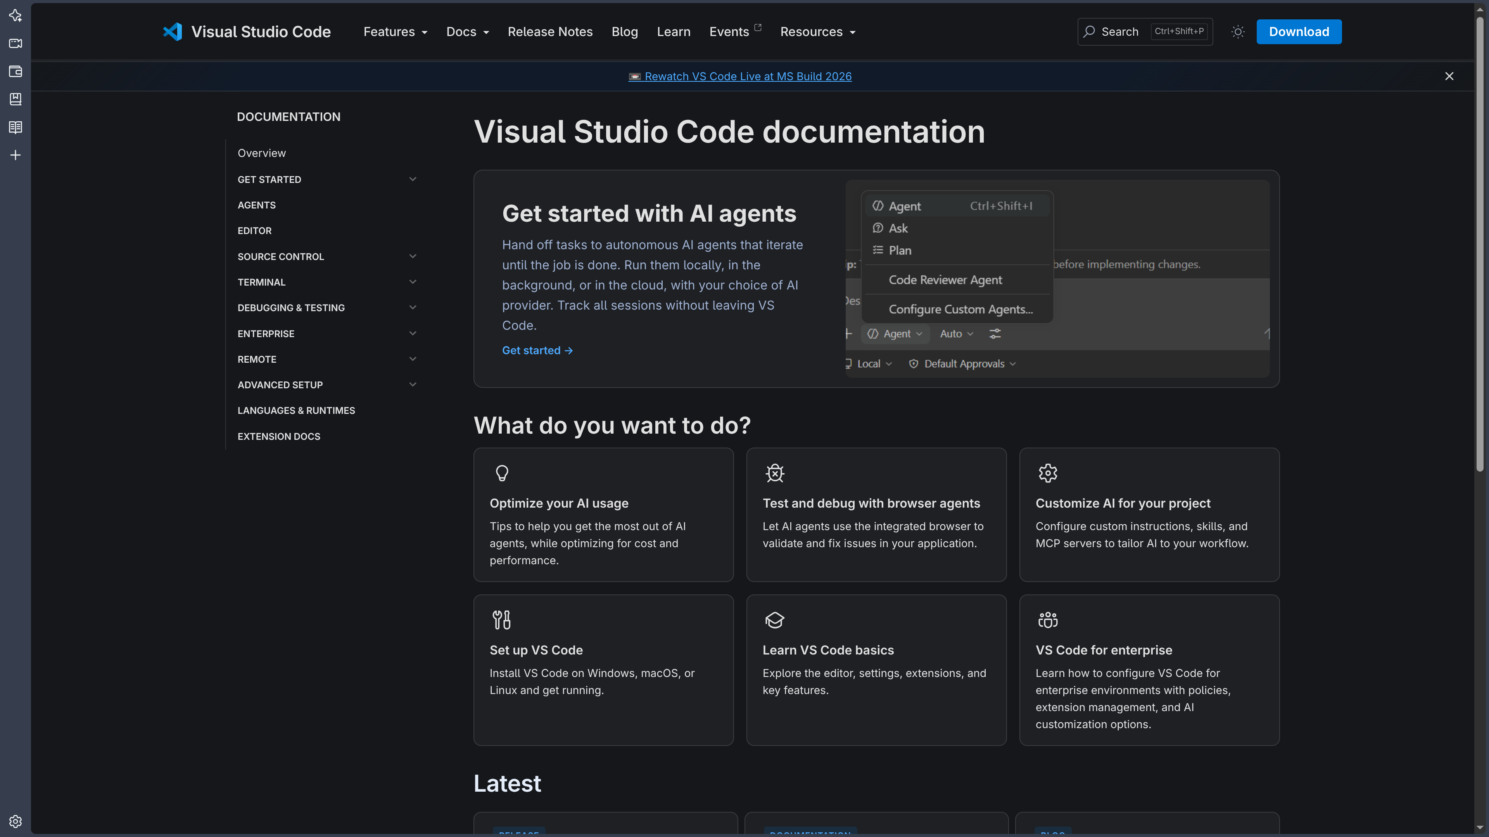Open VS Code for enterprise card title
This screenshot has height=837, width=1489.
[x=1104, y=650]
